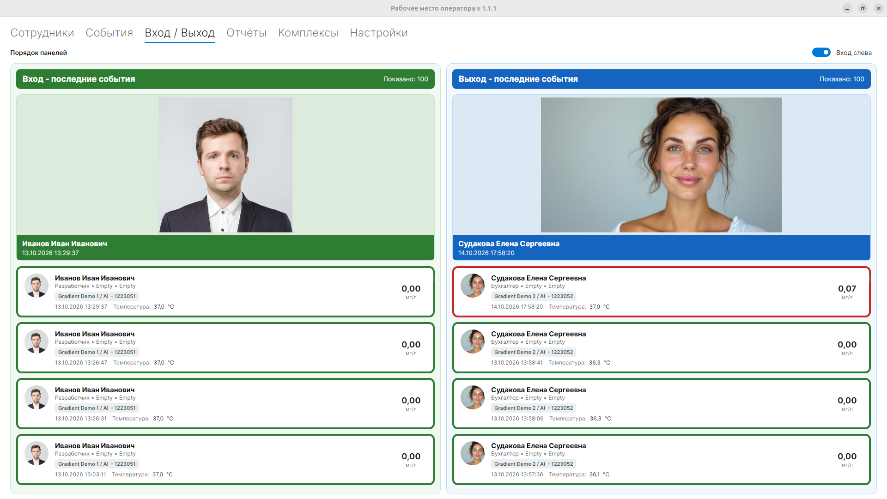The width and height of the screenshot is (887, 499).
Task: Click Судакова avatar in the 13:57:36 event
Action: pos(473,453)
